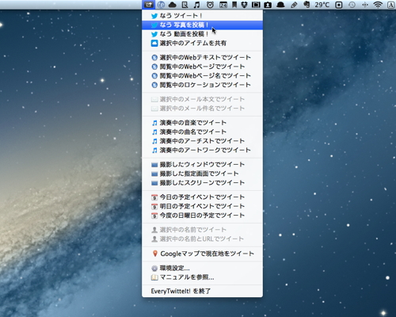Choose 閲覧中のロケーションでツイート

(202, 85)
